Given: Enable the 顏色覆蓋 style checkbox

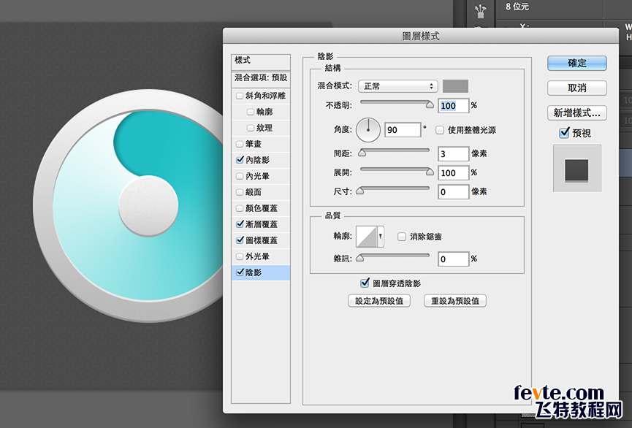Looking at the screenshot, I should (x=240, y=208).
